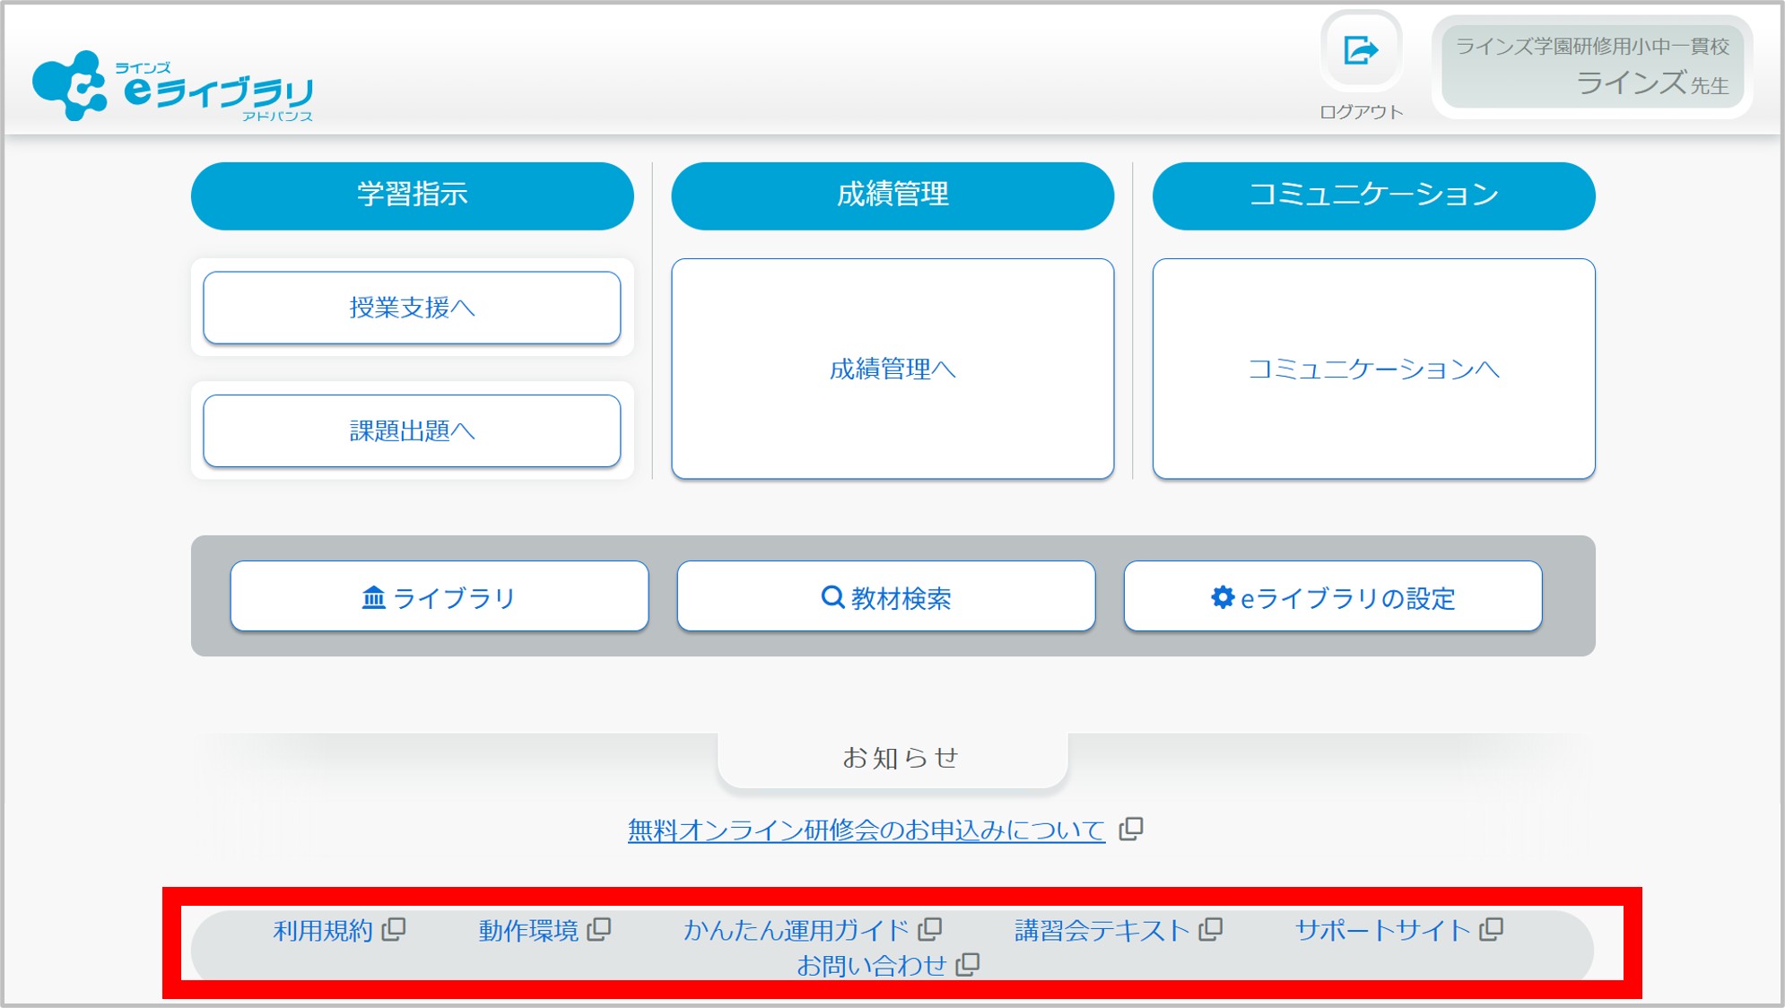Open 課題出題へ button
Viewport: 1785px width, 1008px height.
[412, 430]
